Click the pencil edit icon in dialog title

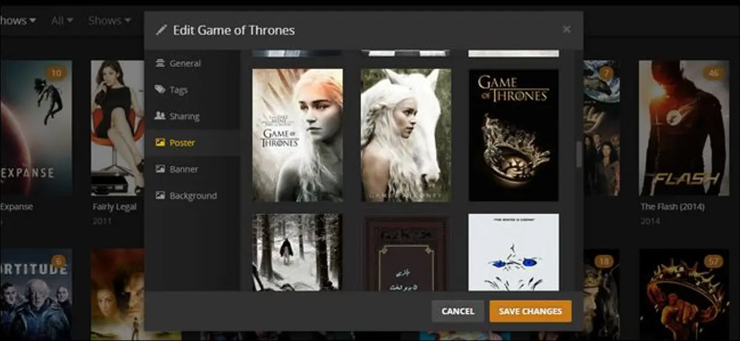point(162,30)
